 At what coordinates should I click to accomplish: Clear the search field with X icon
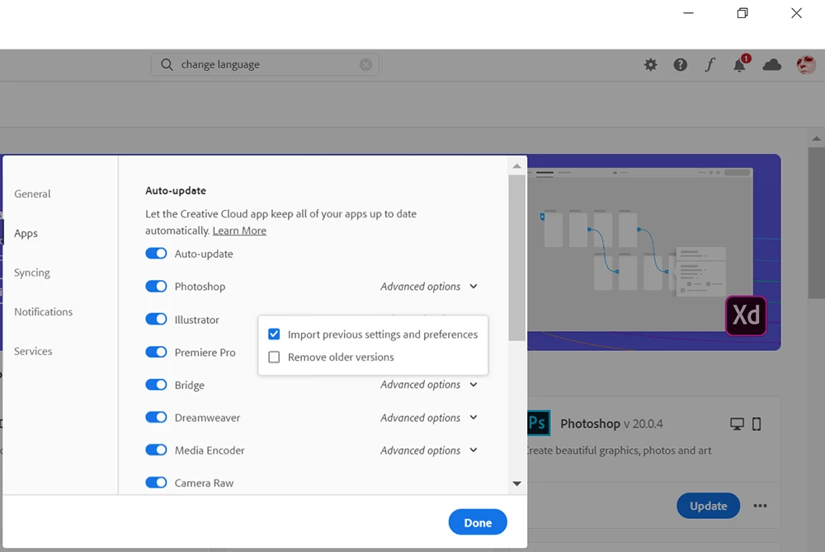[x=365, y=64]
